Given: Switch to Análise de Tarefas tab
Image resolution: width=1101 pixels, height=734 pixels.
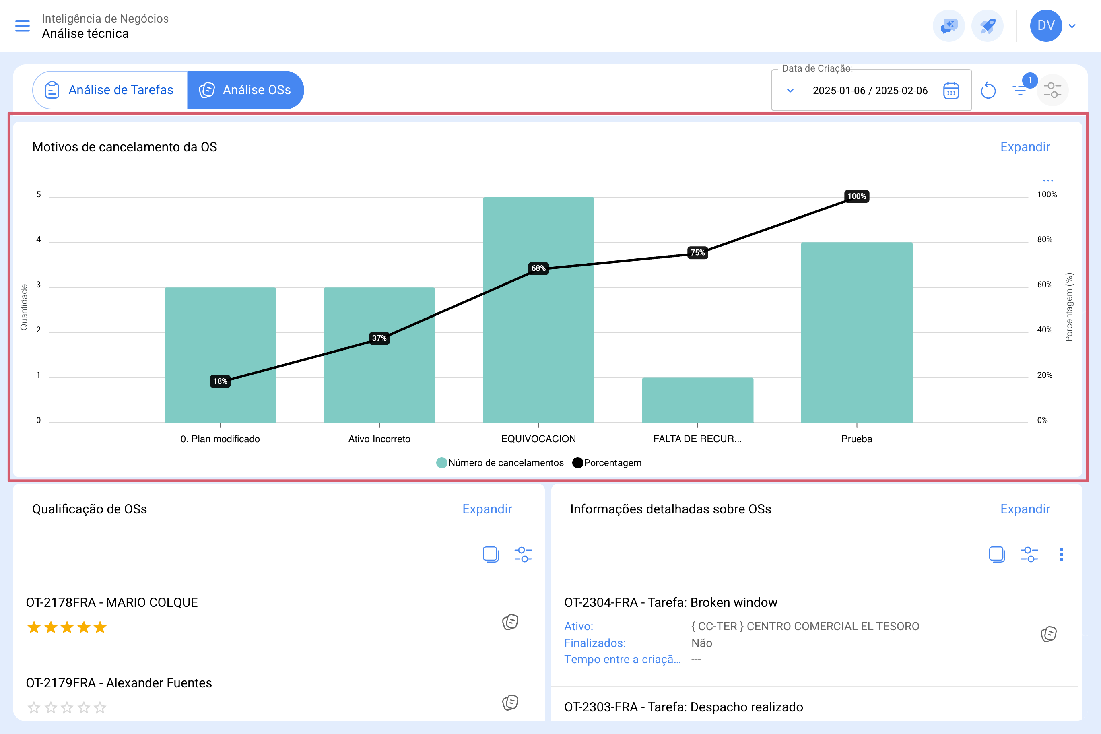Looking at the screenshot, I should pos(110,90).
